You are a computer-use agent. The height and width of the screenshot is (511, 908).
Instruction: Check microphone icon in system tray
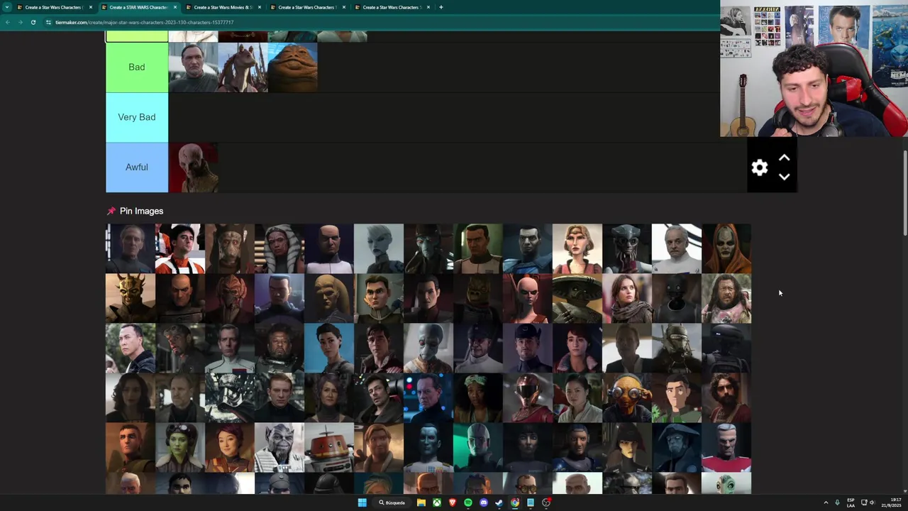coord(837,502)
